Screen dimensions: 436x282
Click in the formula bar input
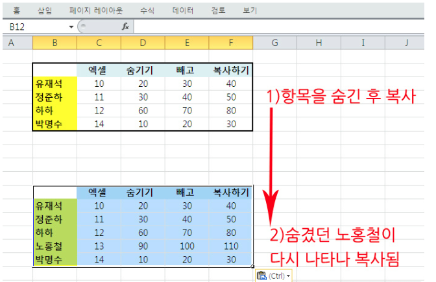tap(279, 27)
